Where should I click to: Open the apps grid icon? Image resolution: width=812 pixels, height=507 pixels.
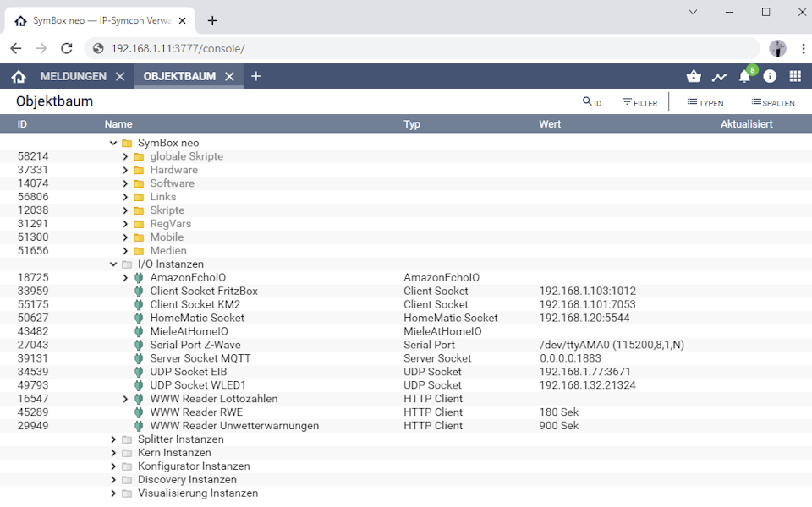pos(795,76)
